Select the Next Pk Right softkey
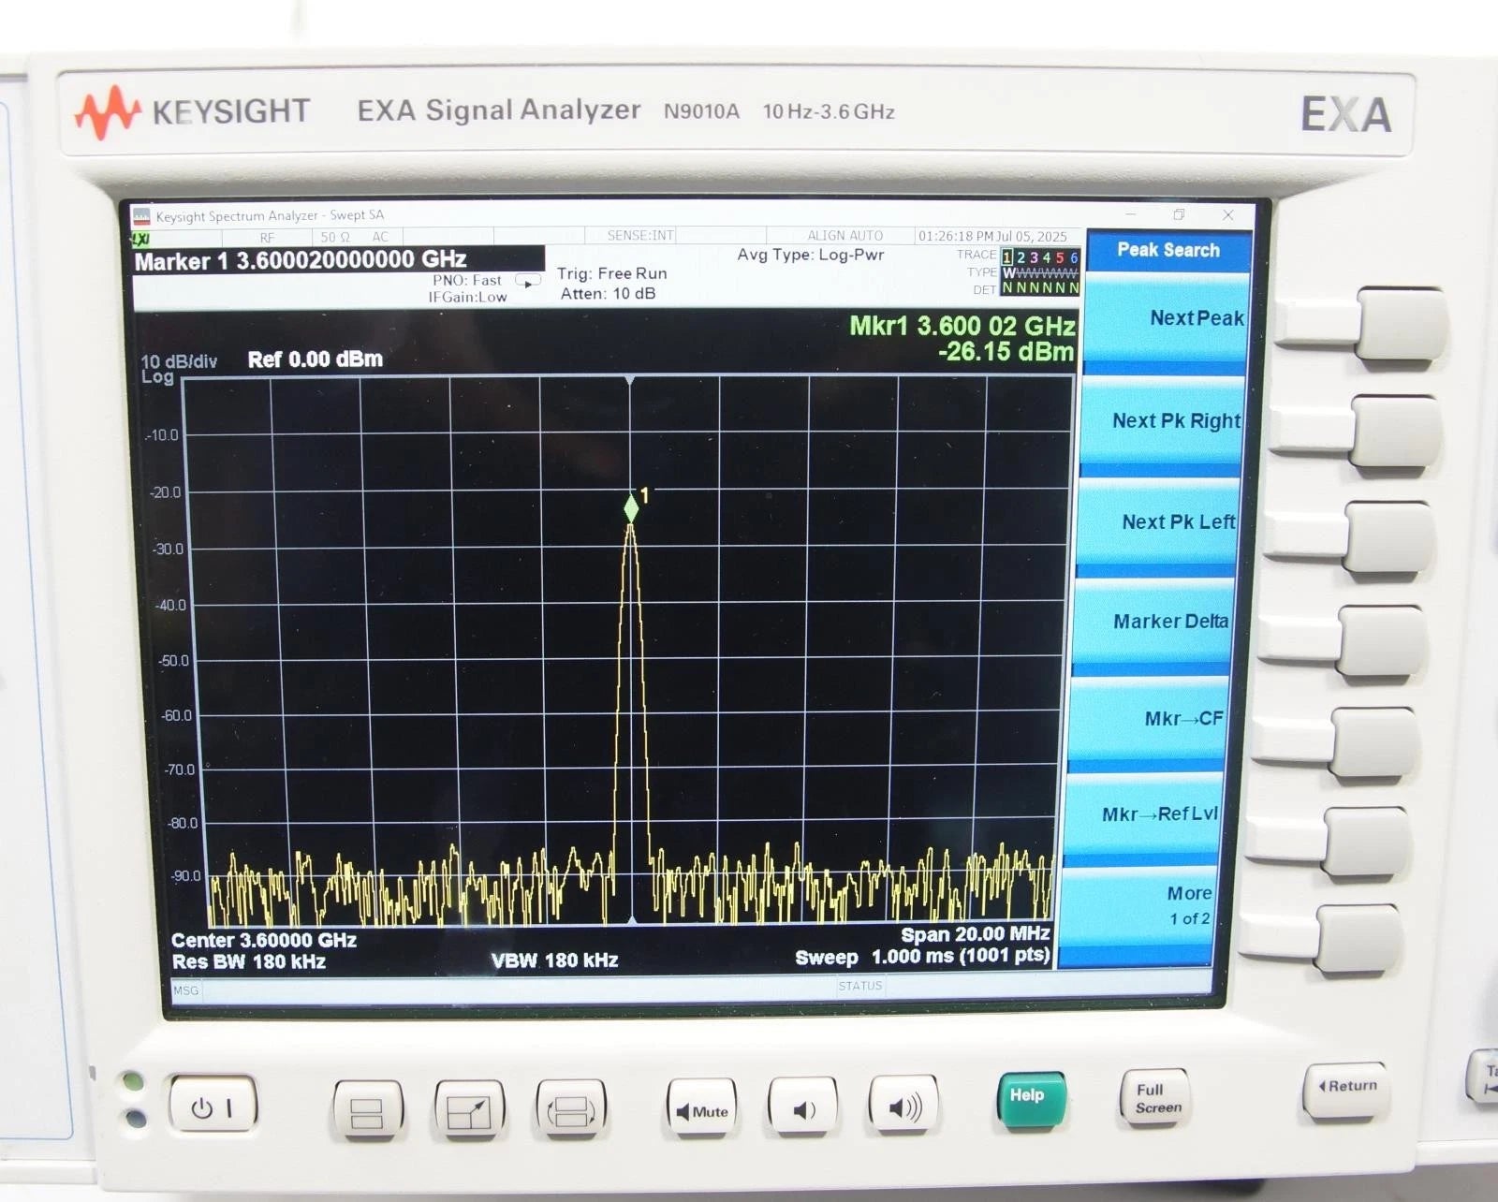This screenshot has width=1498, height=1202. click(1163, 421)
